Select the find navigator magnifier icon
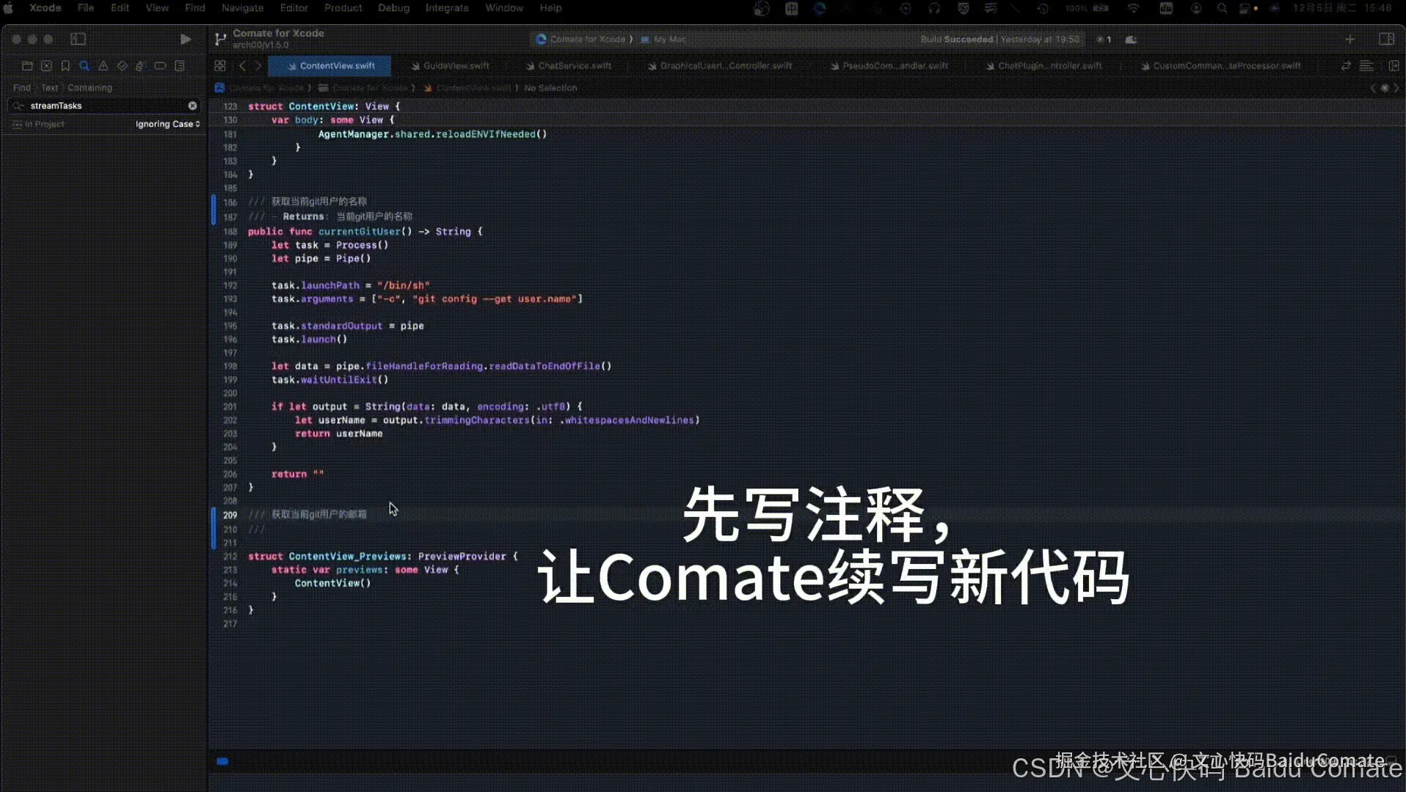 click(84, 66)
